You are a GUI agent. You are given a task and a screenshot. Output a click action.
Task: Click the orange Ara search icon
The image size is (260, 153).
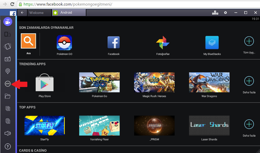28,41
